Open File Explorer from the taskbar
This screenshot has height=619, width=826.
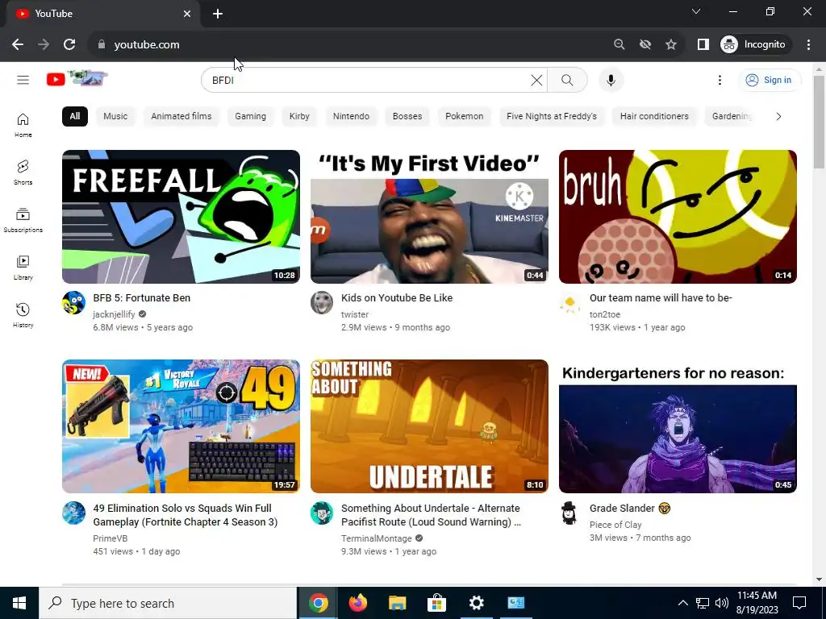pyautogui.click(x=397, y=603)
